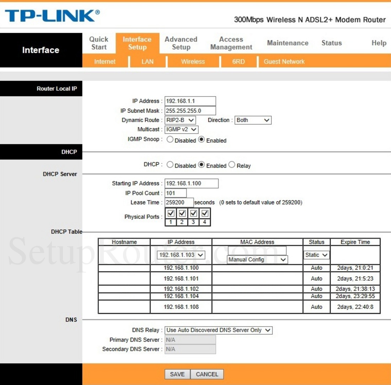Expand the DNS Relay dropdown

(218, 330)
